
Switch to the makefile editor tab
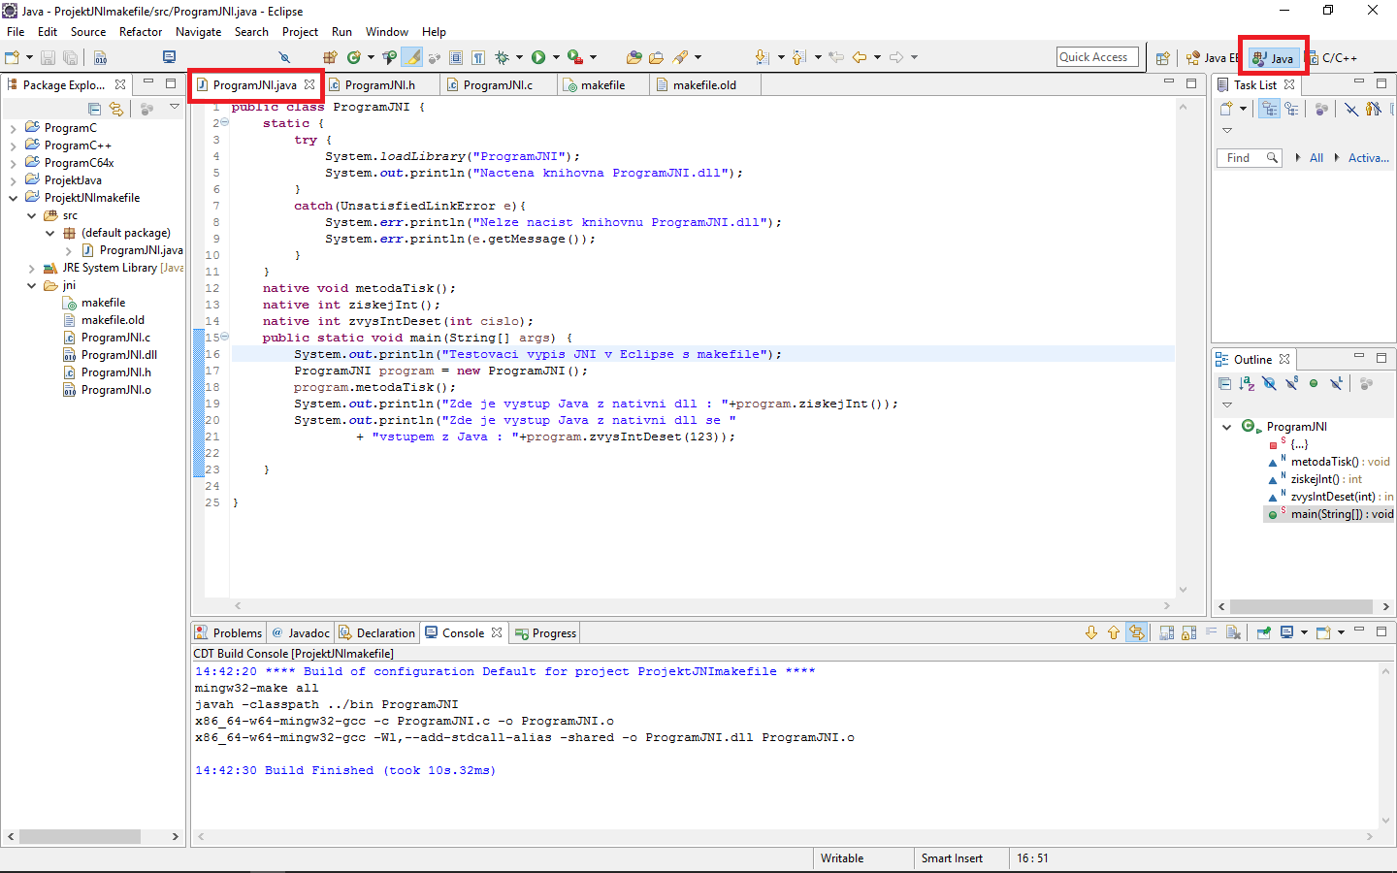tap(601, 84)
